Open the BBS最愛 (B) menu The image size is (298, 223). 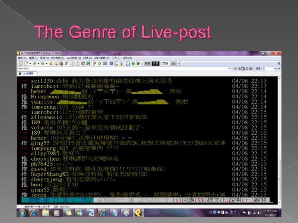[58, 58]
